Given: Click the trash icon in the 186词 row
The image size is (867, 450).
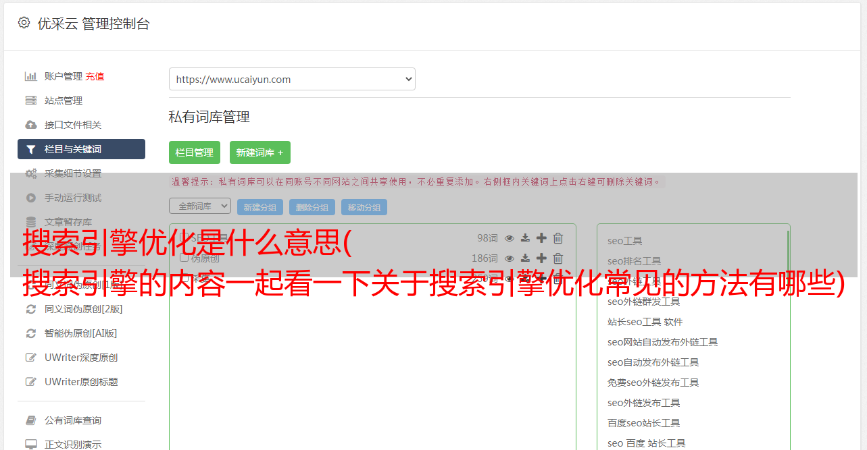Looking at the screenshot, I should click(558, 258).
